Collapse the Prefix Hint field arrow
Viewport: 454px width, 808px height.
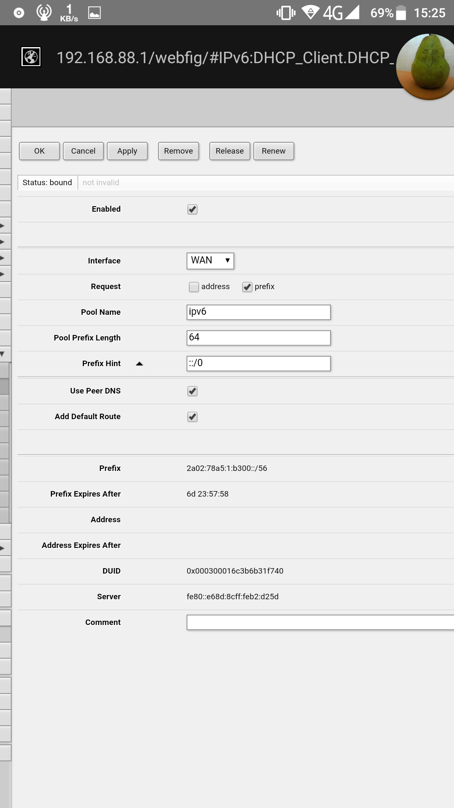point(140,364)
